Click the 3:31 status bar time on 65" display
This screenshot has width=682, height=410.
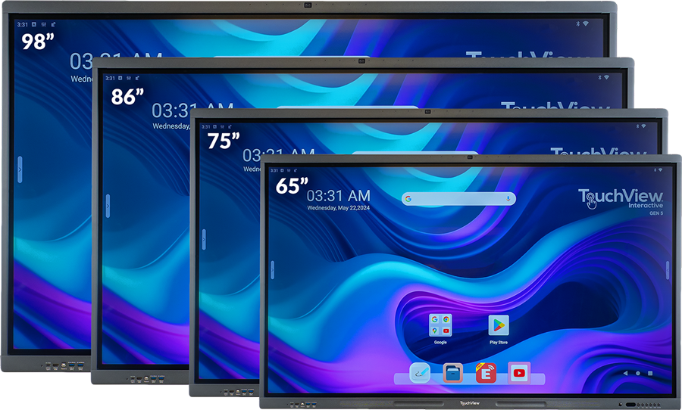point(274,170)
